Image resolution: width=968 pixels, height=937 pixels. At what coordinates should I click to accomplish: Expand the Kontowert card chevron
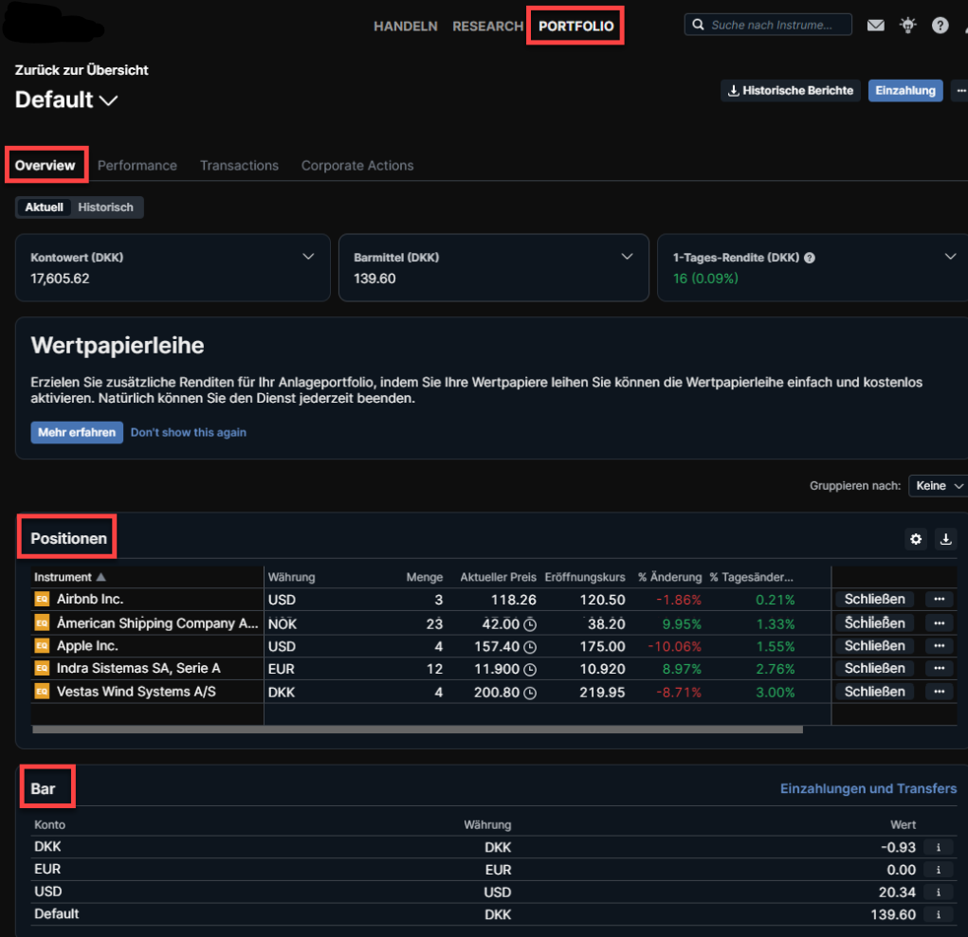coord(308,257)
